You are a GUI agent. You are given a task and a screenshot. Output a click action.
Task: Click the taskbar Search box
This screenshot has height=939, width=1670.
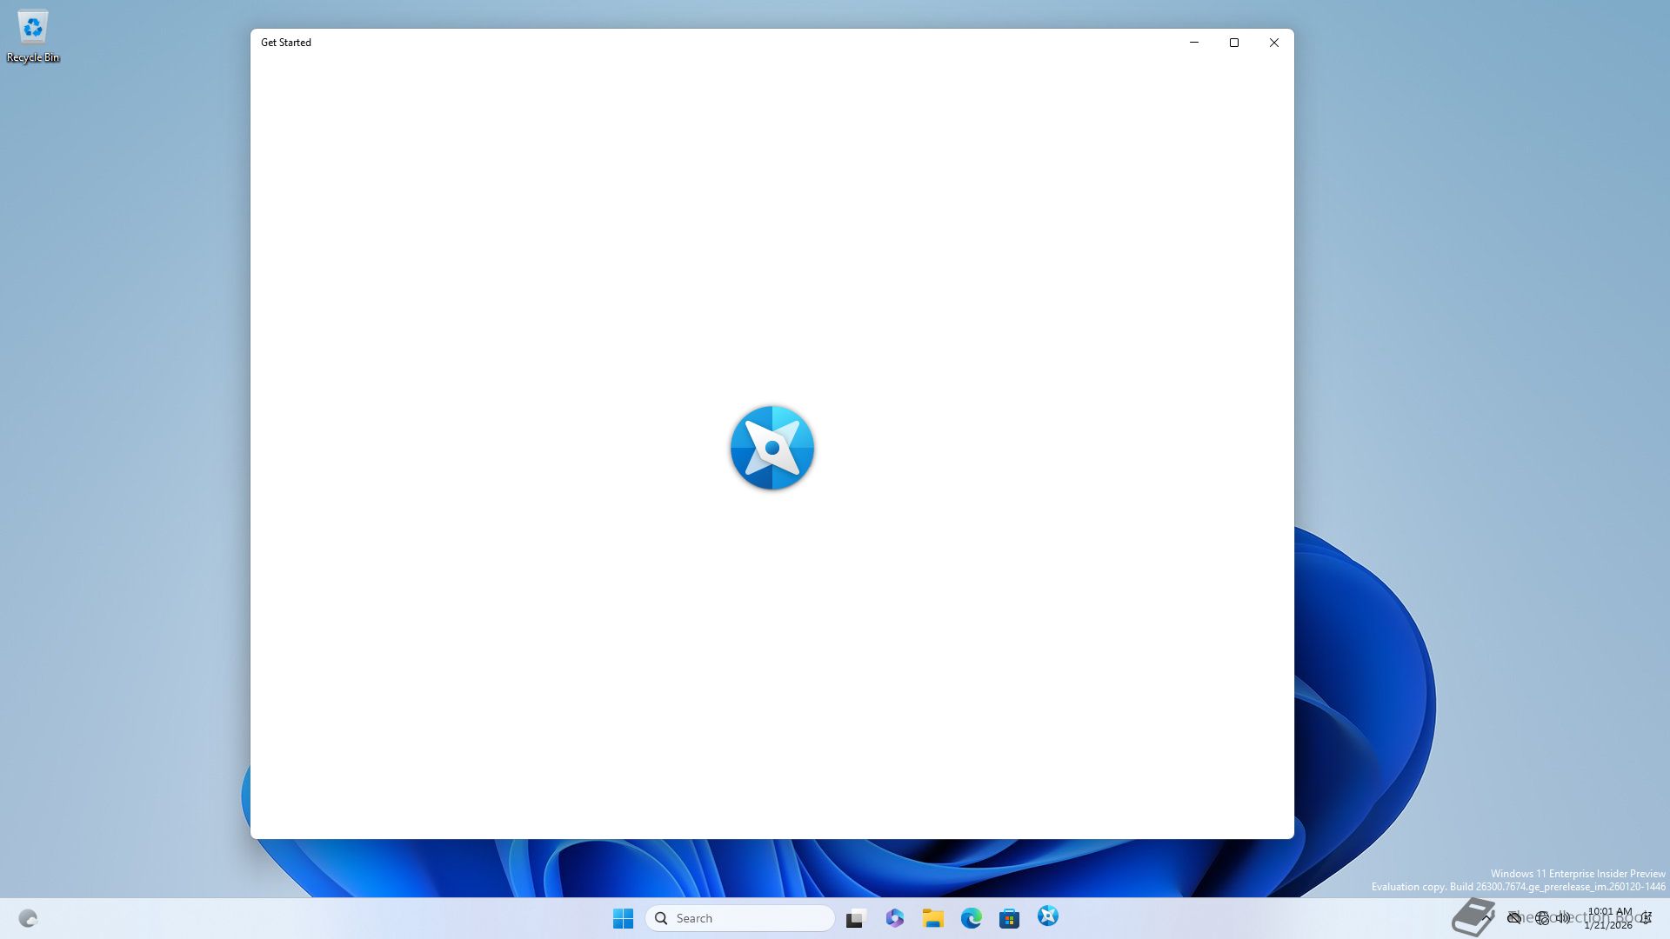tap(739, 918)
